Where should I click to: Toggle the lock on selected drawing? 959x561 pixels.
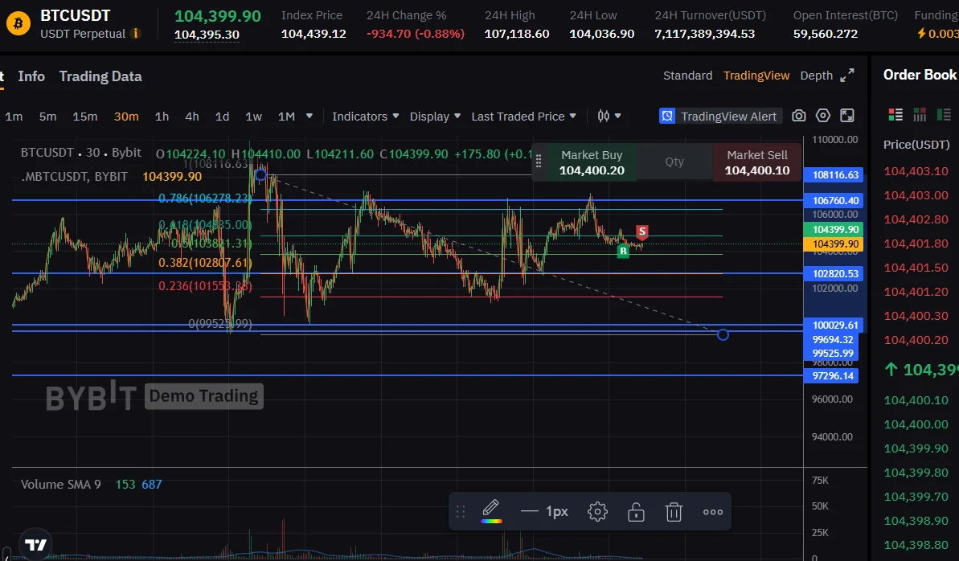tap(636, 511)
